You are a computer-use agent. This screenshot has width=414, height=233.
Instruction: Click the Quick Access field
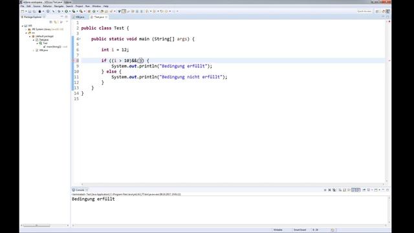[x=364, y=12]
